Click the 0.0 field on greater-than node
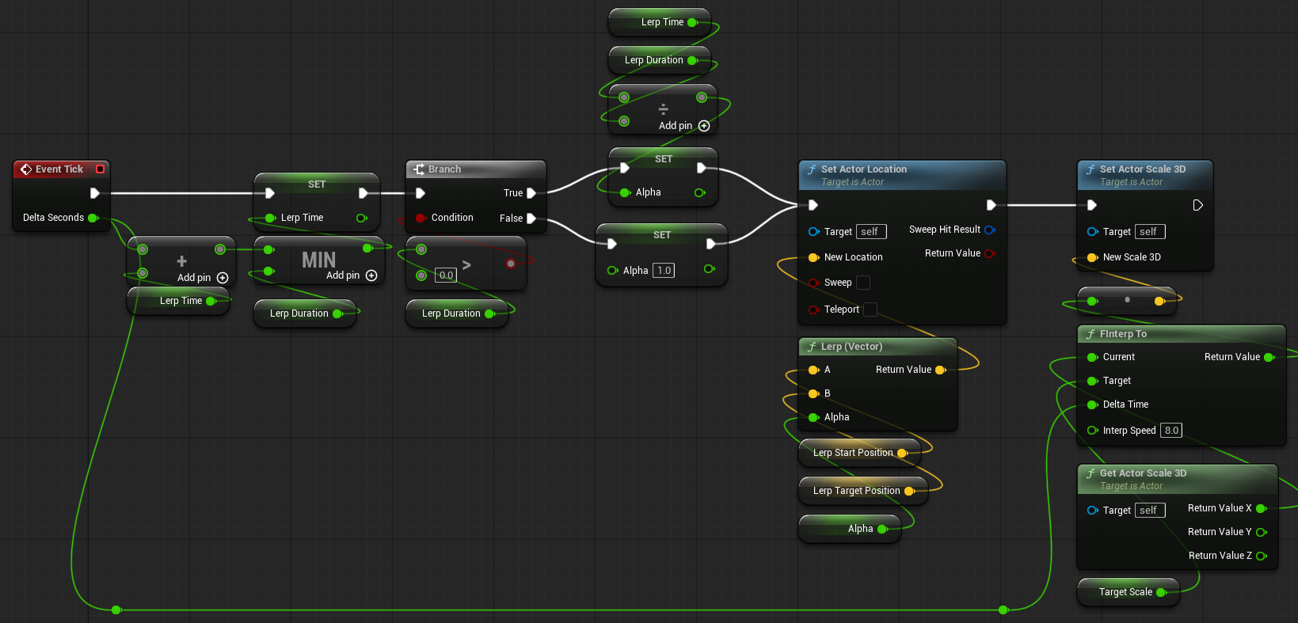 (446, 275)
